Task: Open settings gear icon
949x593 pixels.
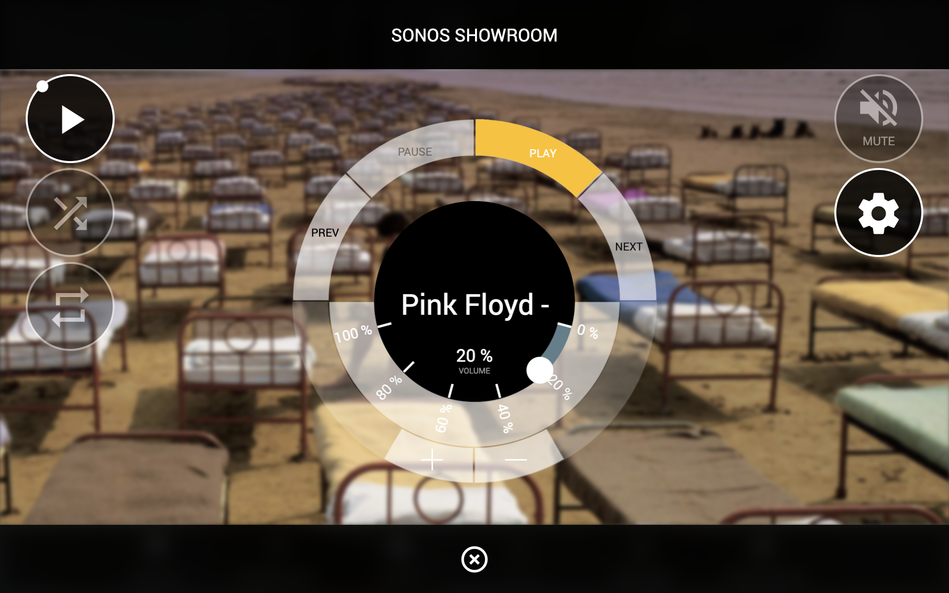Action: point(878,213)
